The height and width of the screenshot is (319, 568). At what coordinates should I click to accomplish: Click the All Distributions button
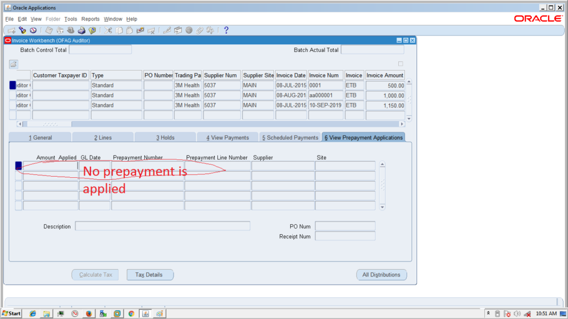[x=382, y=275]
